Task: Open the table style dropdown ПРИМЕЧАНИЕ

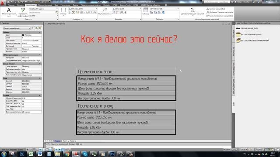Action: click(164, 9)
